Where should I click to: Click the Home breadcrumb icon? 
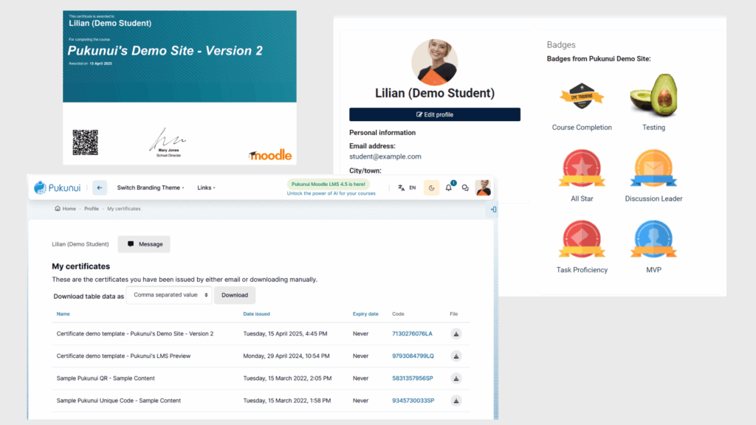point(58,209)
